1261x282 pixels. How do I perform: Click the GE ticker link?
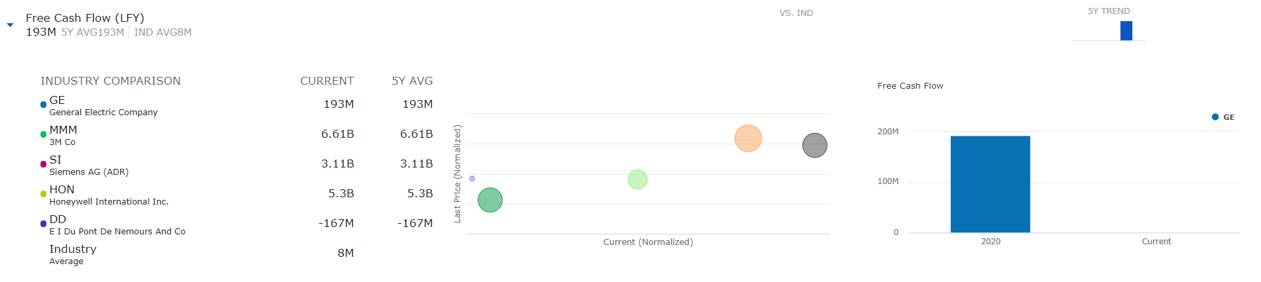click(57, 101)
